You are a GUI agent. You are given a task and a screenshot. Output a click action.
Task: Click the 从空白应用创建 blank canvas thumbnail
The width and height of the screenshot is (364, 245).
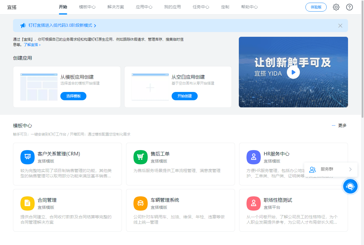click(150, 87)
